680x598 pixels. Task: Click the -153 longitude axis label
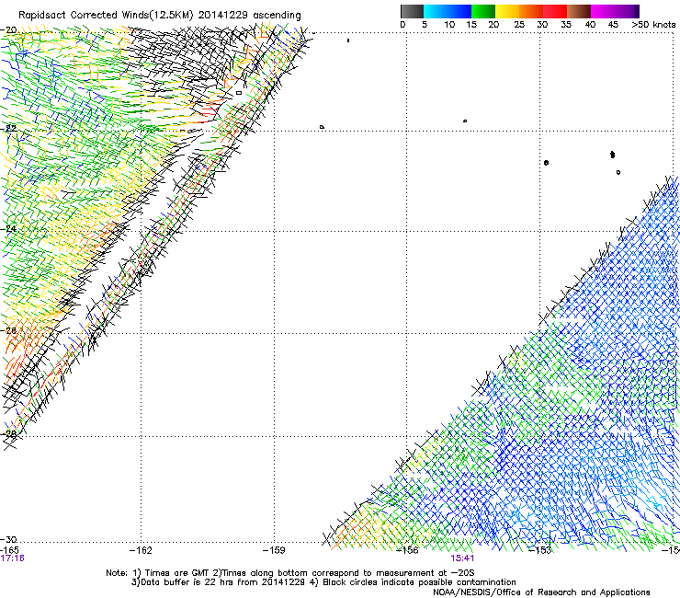(540, 550)
